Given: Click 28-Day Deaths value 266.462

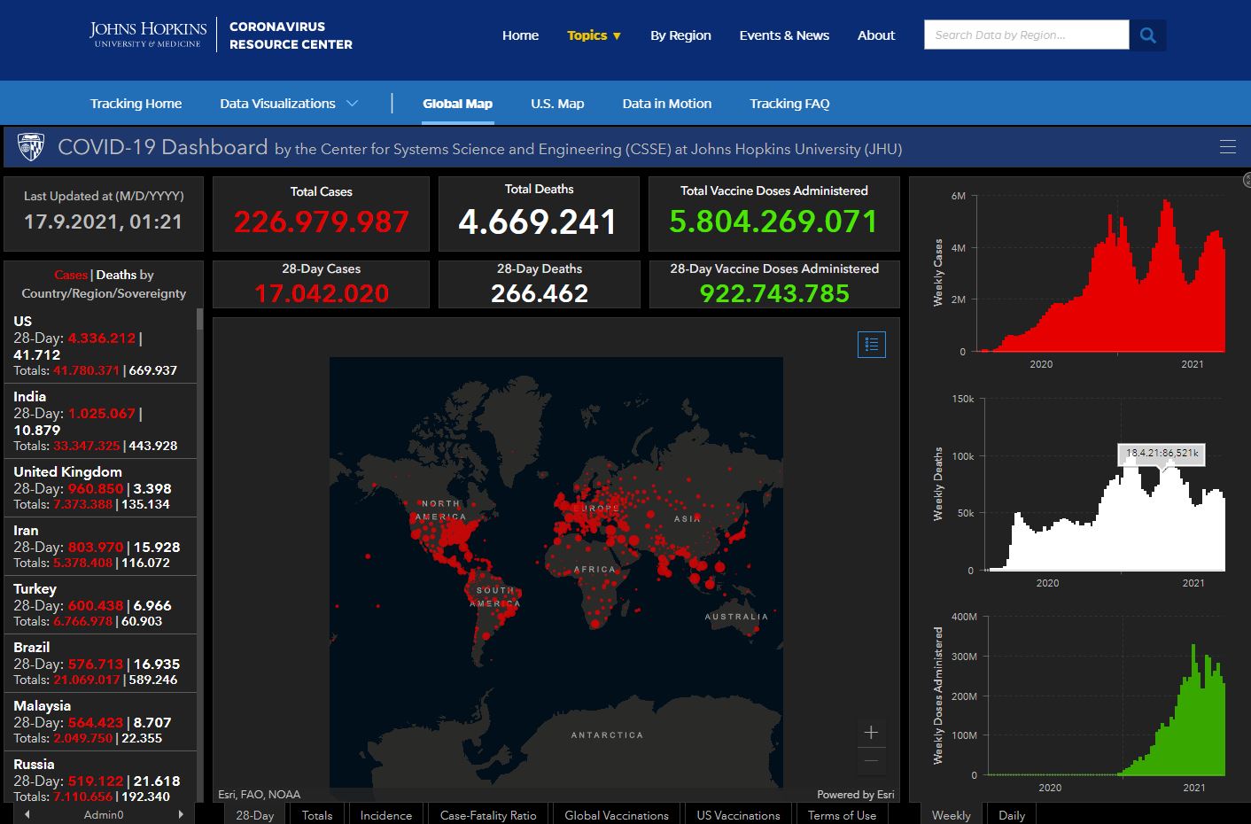Looking at the screenshot, I should coord(540,293).
